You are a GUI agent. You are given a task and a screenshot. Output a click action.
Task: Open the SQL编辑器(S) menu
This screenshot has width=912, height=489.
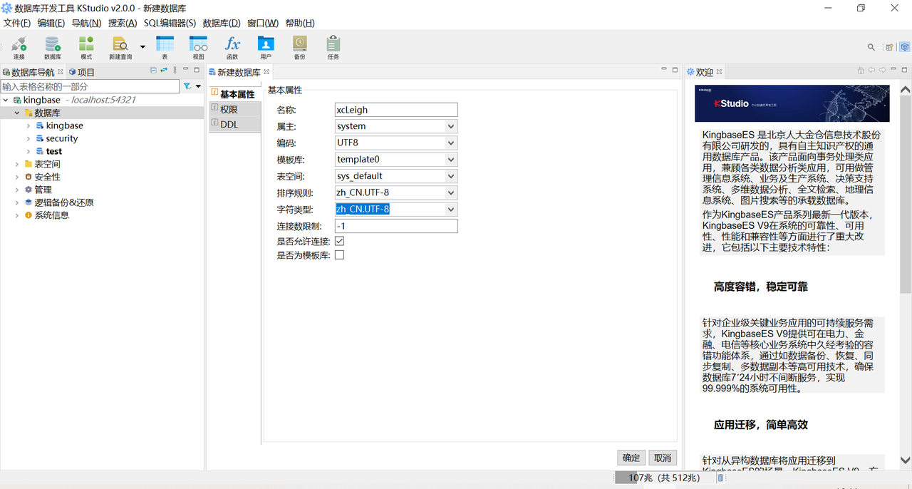(170, 23)
